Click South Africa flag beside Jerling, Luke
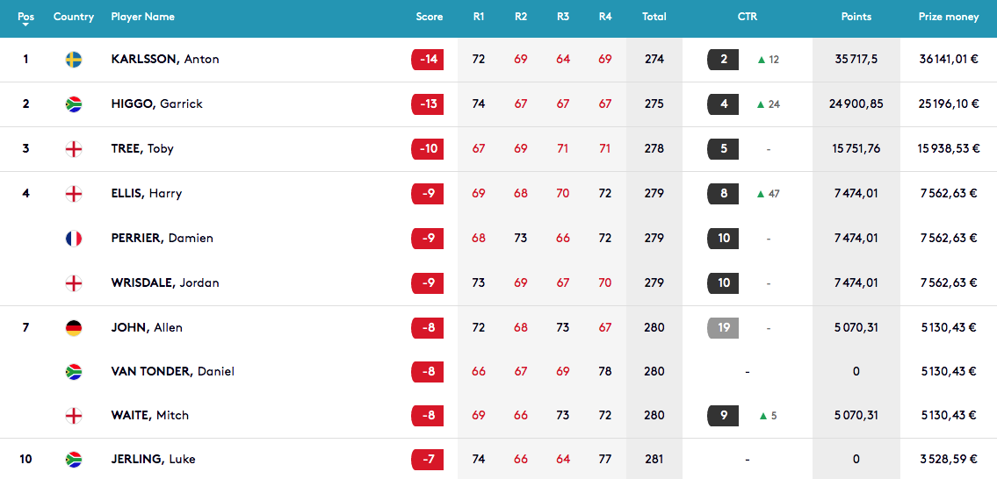 74,460
